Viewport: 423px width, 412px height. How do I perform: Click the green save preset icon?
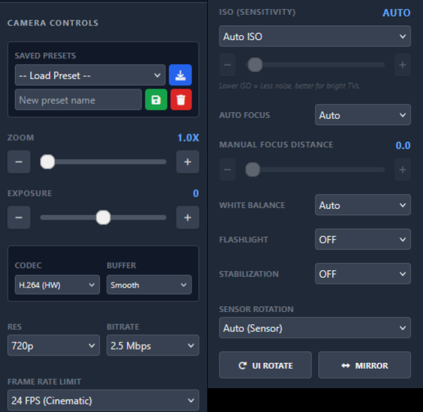tap(157, 99)
